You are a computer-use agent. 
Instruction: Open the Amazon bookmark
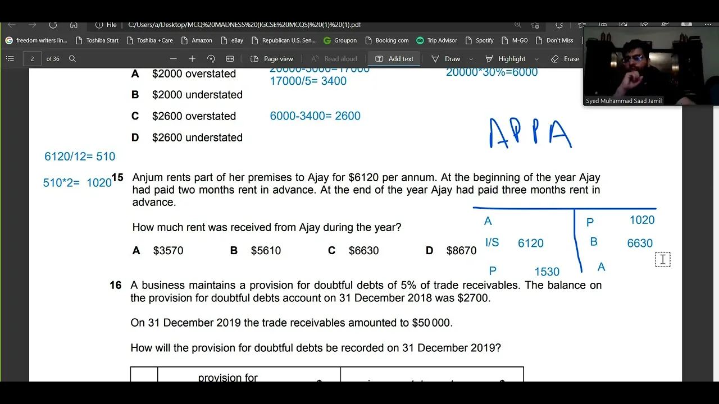point(197,40)
